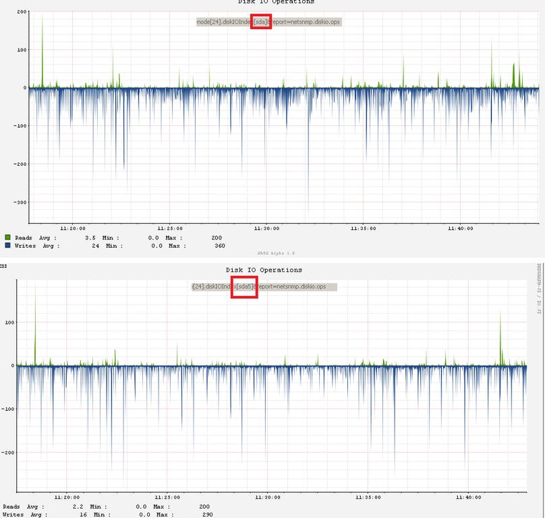Click the 11:40:00 time label on top graph
The height and width of the screenshot is (518, 545).
click(x=461, y=229)
